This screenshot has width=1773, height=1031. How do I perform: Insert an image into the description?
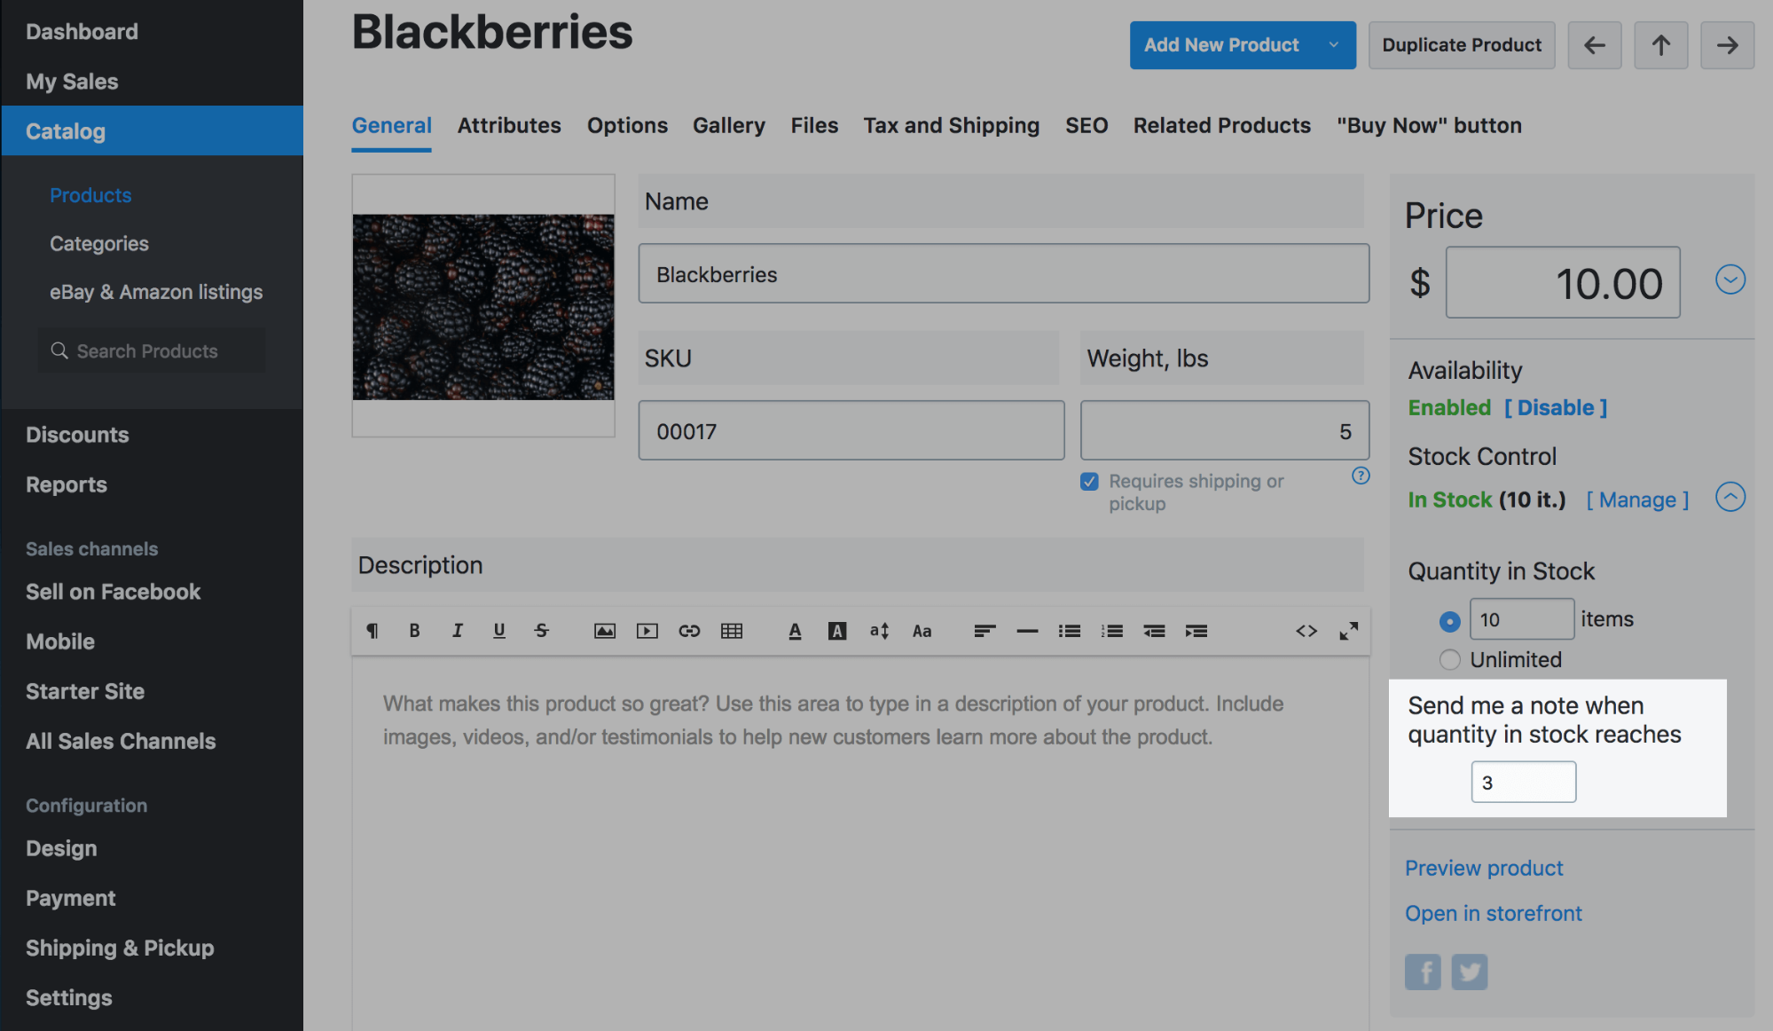pos(604,631)
